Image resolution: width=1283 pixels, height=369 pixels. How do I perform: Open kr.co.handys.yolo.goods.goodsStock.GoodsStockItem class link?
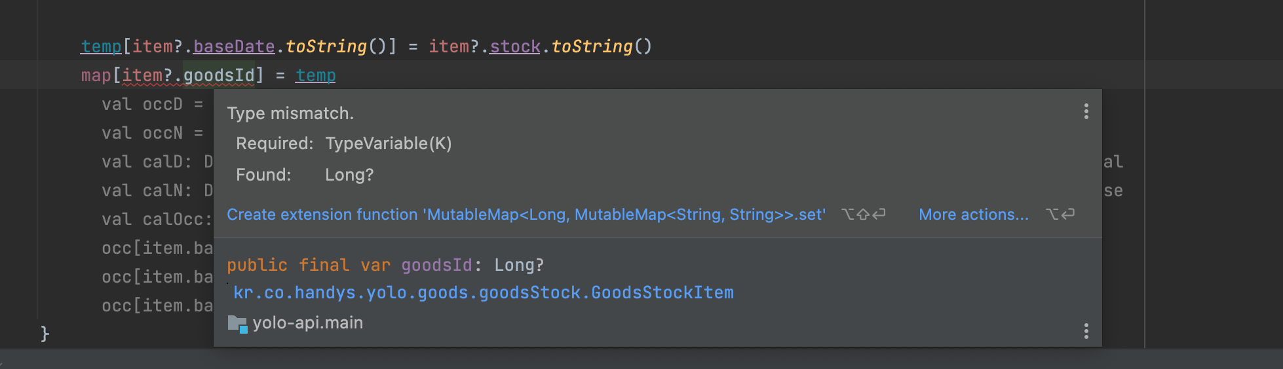coord(484,292)
